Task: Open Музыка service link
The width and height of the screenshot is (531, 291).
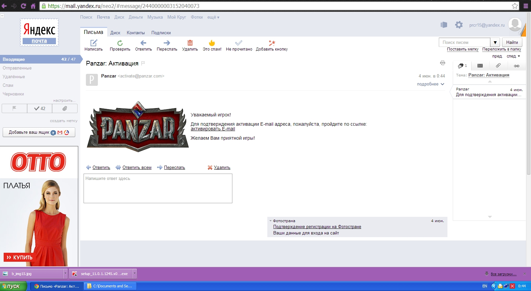Action: point(155,17)
